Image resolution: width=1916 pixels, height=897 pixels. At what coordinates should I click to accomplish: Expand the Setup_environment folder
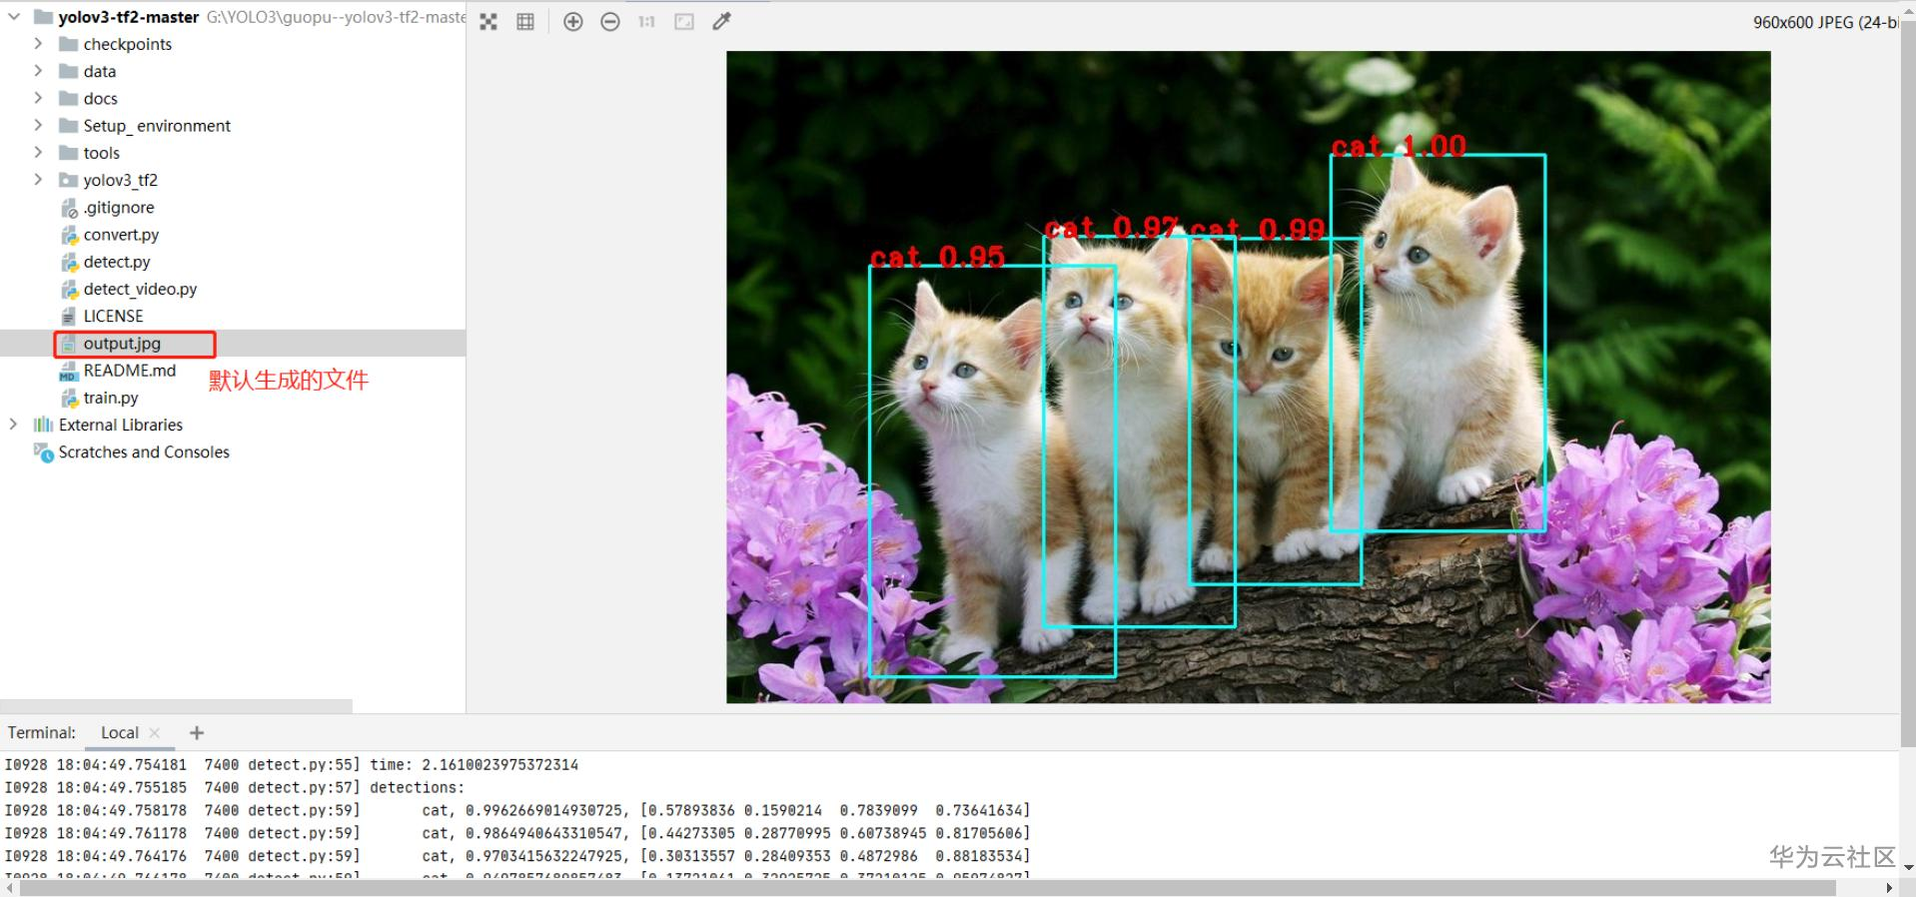38,125
